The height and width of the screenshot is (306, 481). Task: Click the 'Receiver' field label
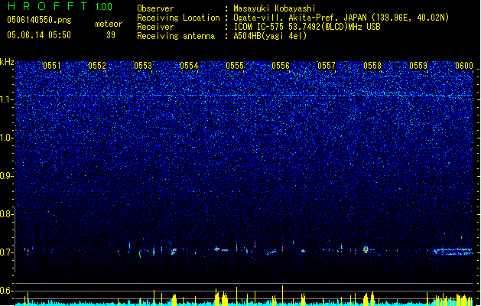[x=155, y=27]
